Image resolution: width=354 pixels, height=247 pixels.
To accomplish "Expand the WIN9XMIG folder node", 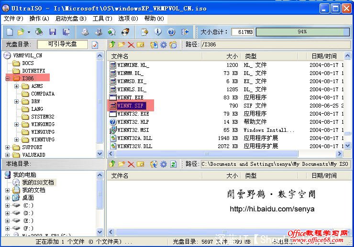I will tap(16, 124).
